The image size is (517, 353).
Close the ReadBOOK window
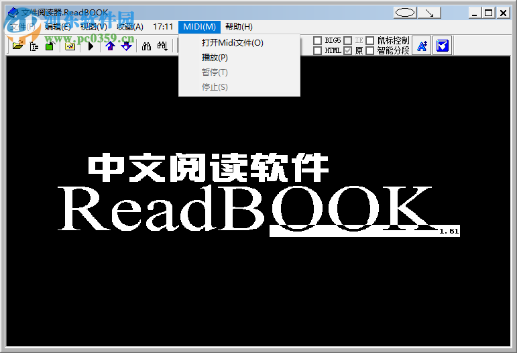(503, 13)
